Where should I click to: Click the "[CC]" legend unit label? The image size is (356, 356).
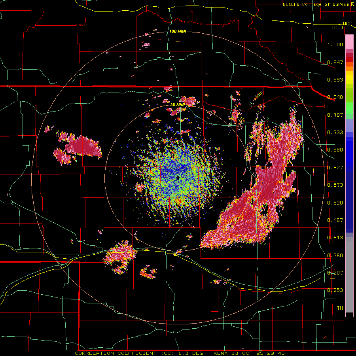point(338,27)
